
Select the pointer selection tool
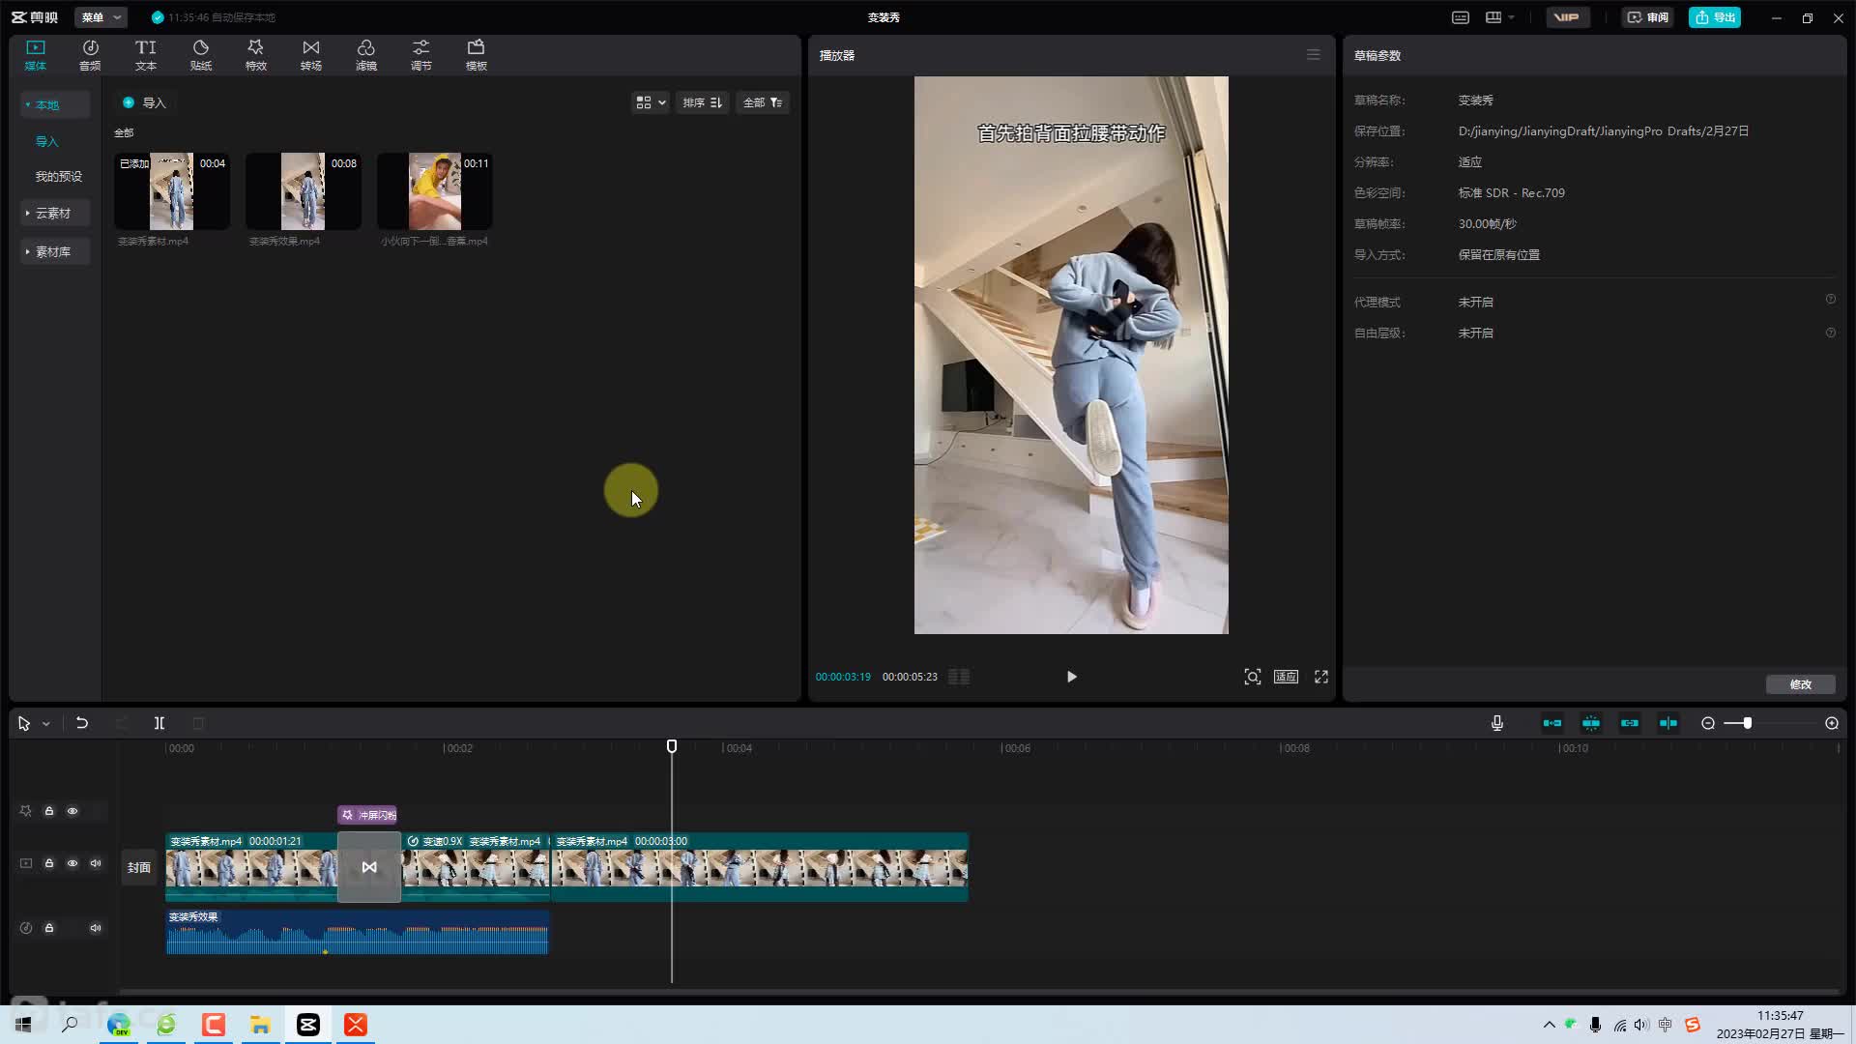point(24,723)
